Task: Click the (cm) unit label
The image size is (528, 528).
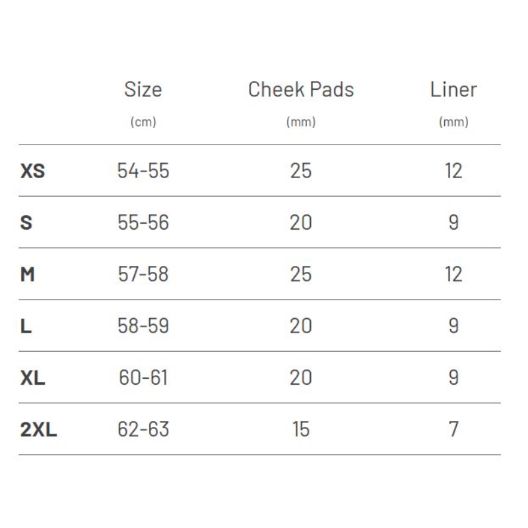Action: click(143, 122)
